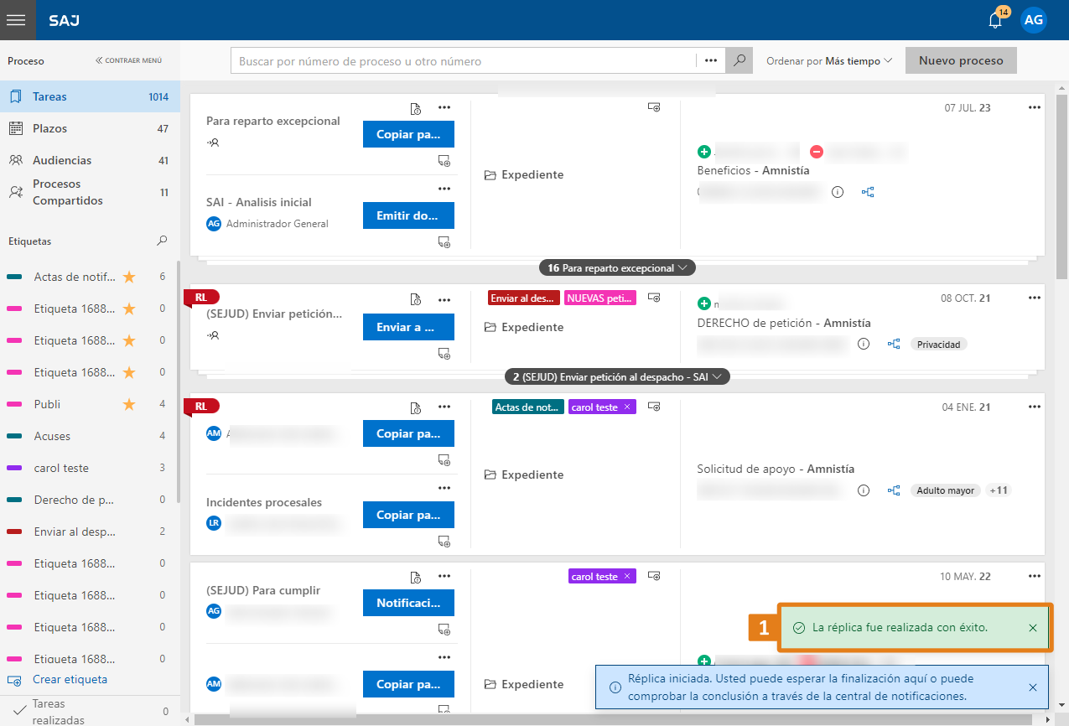Viewport: 1069px width, 726px height.
Task: Open Audiencias section
Action: pos(90,160)
